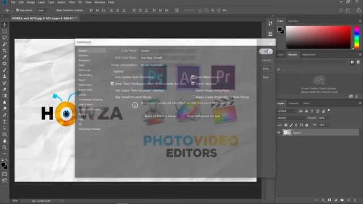Enable Resize Image During Place
The width and height of the screenshot is (363, 204).
click(193, 91)
